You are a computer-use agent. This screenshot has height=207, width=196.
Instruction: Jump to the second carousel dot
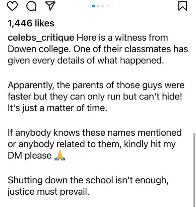coord(98,6)
